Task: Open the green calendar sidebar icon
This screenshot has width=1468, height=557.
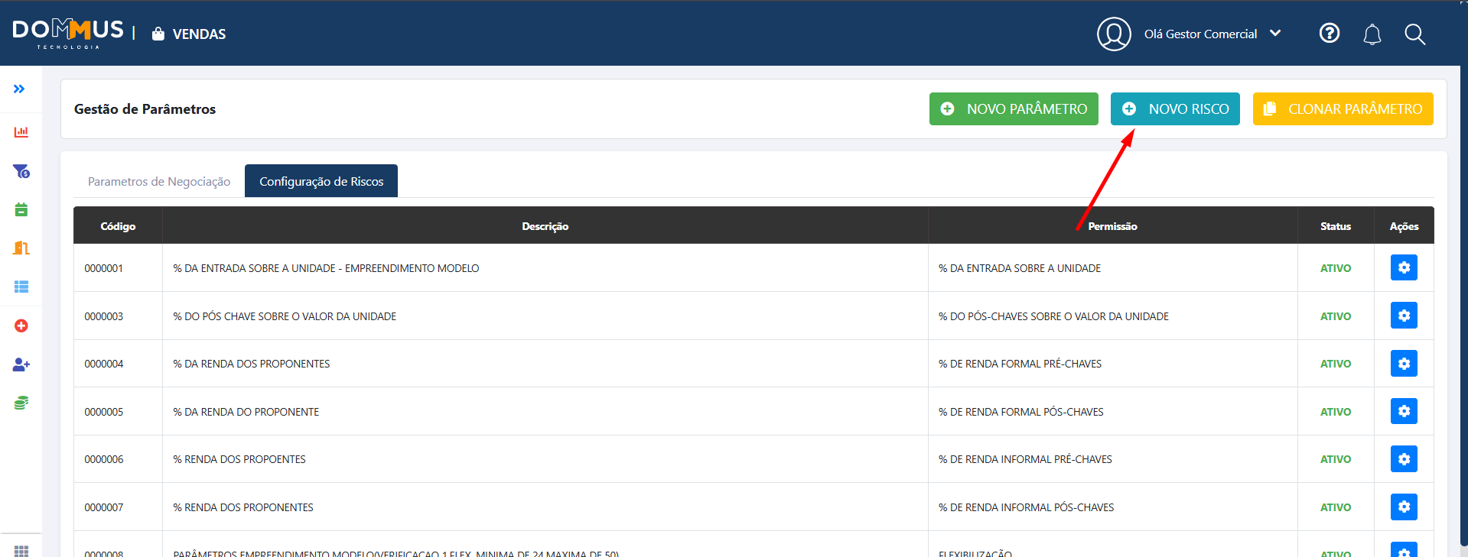Action: (21, 209)
